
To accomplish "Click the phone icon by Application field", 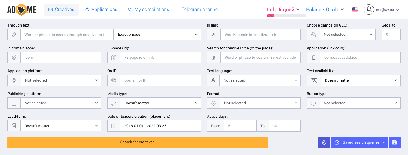I will 314,58.
